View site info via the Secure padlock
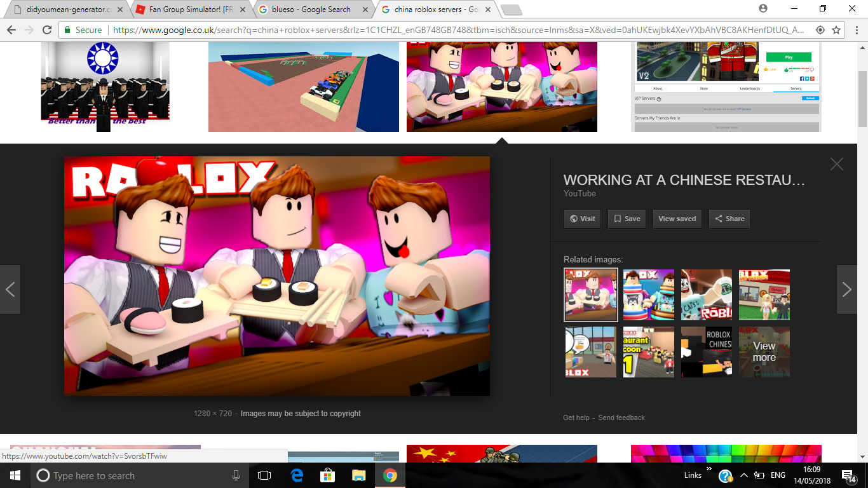 [83, 30]
